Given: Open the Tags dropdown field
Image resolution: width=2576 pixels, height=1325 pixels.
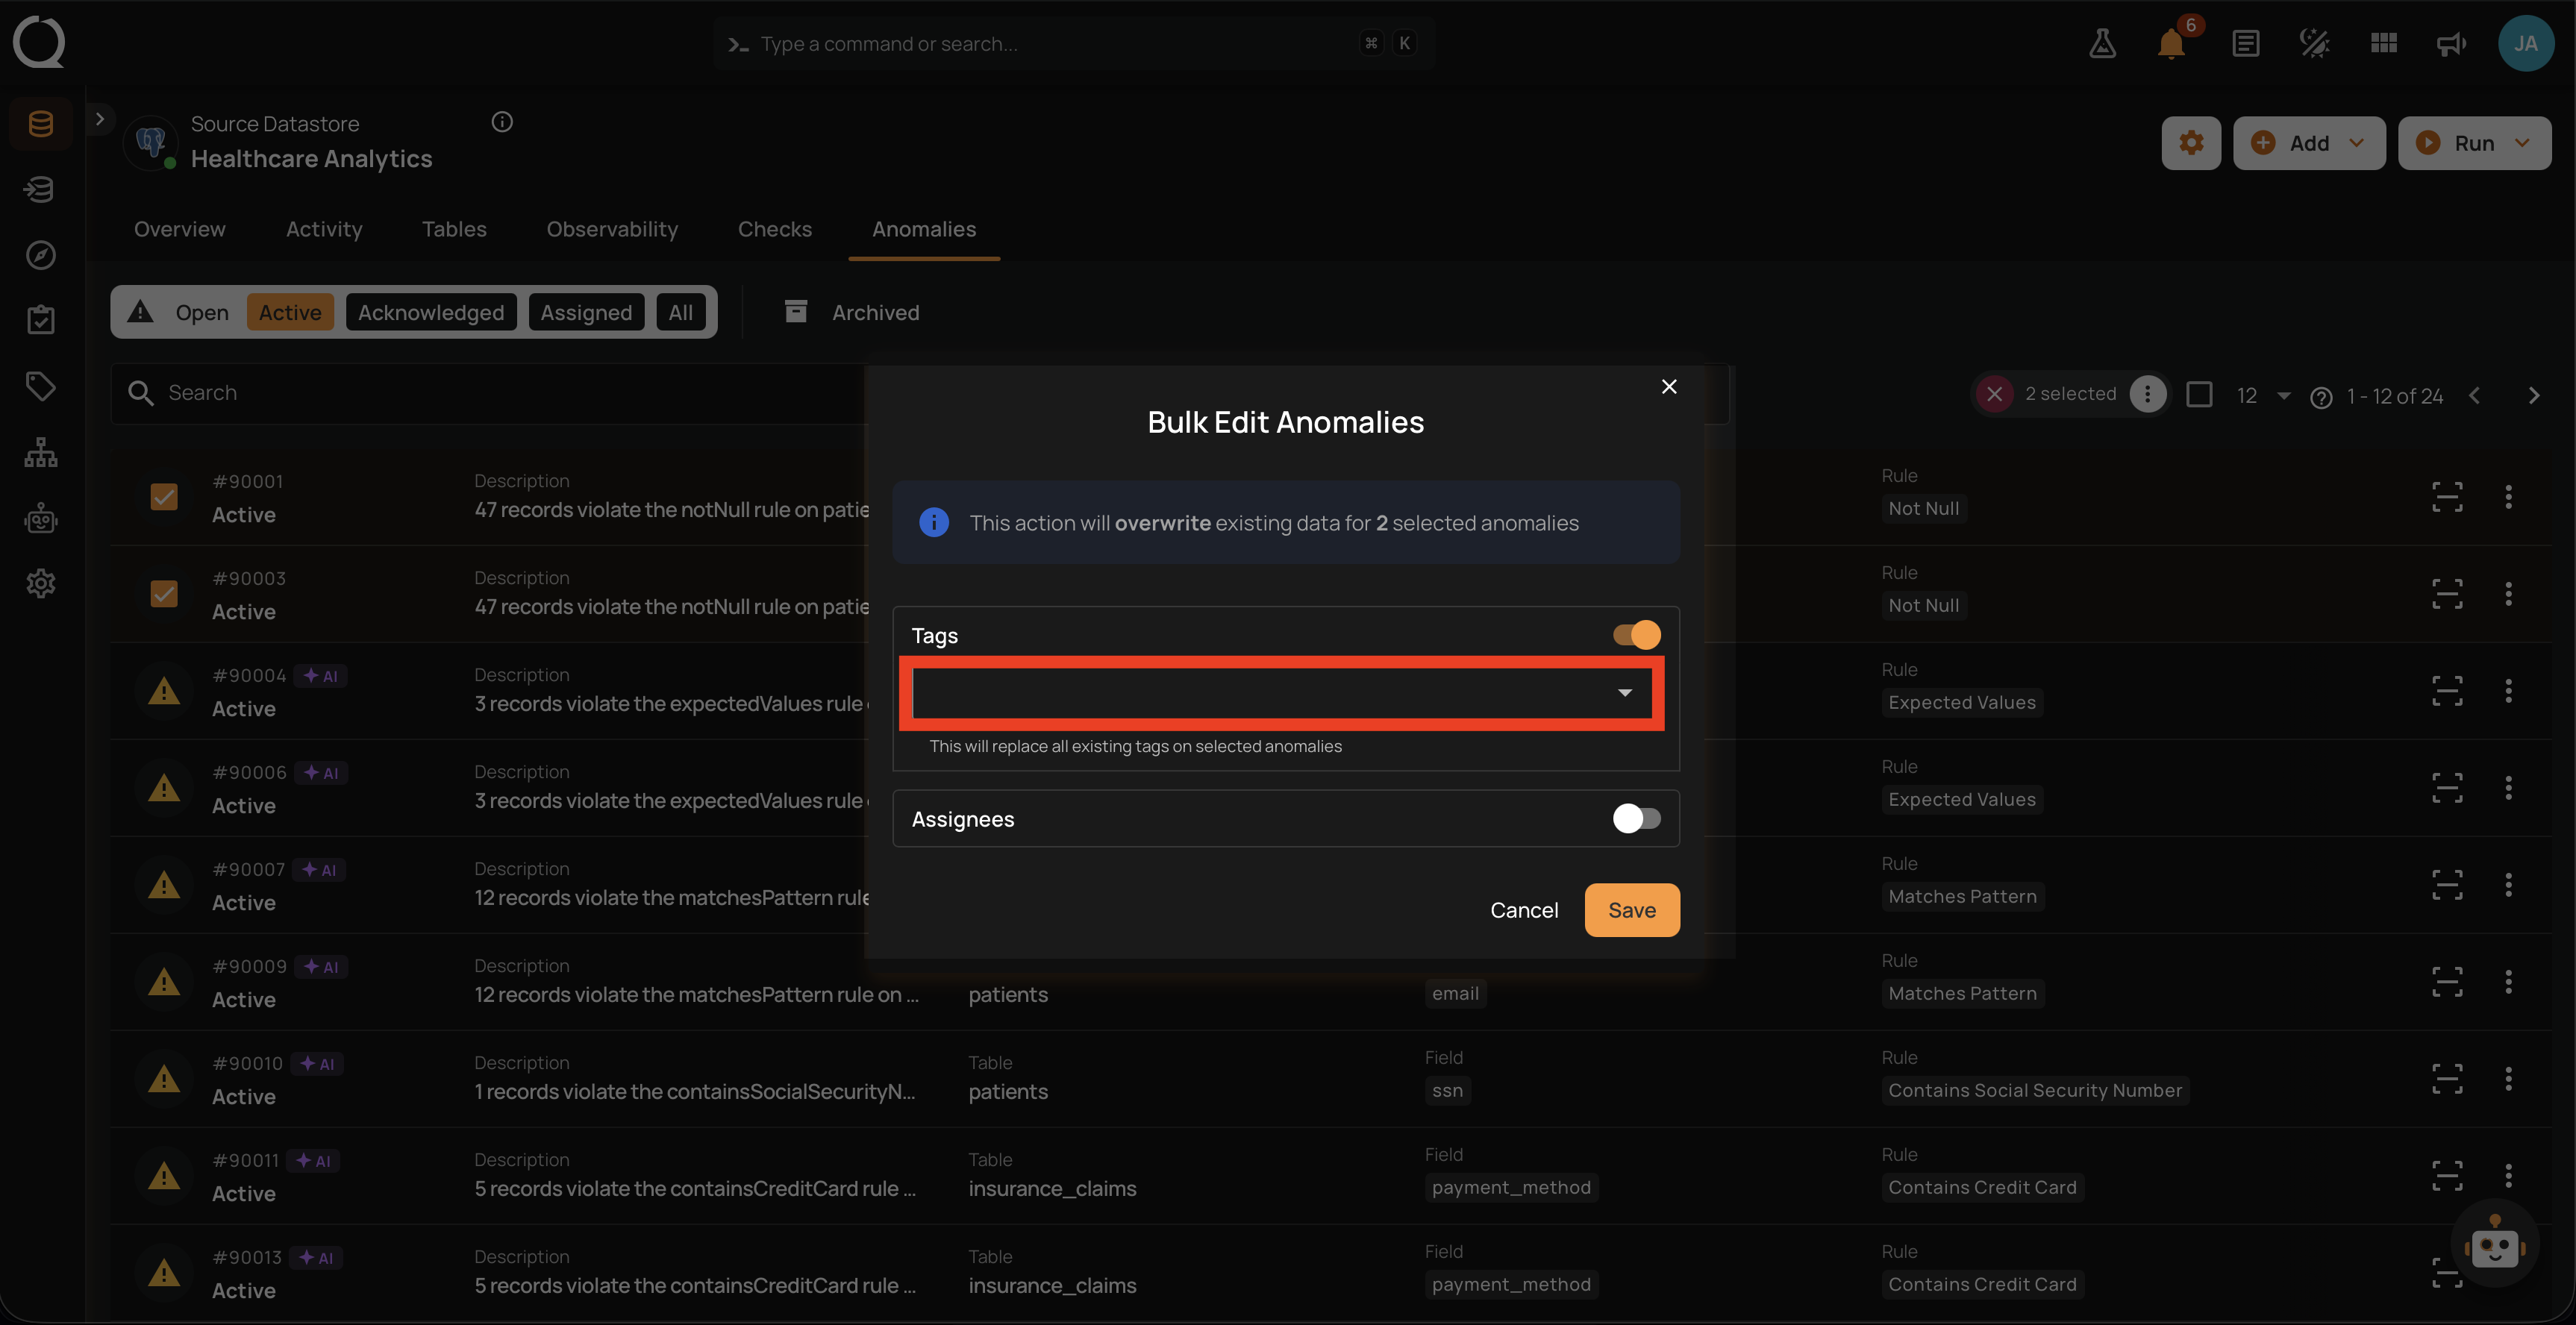Looking at the screenshot, I should click(1282, 693).
